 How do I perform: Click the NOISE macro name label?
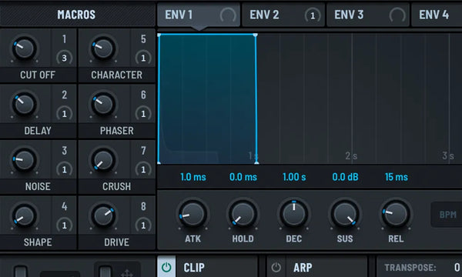(x=38, y=187)
